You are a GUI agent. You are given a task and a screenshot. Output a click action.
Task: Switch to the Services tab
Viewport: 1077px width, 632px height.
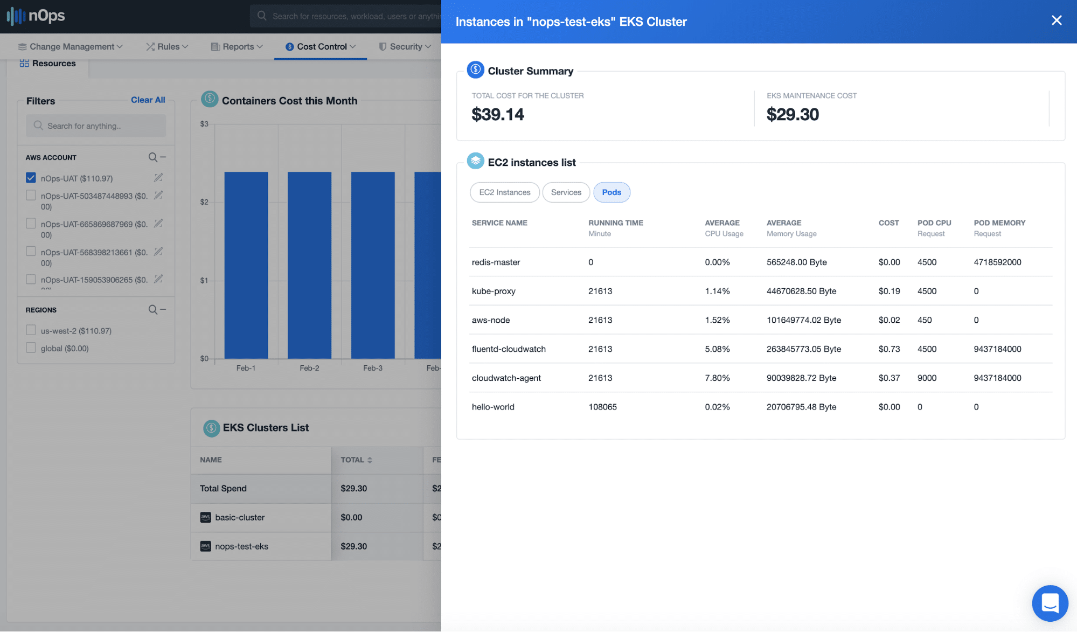pos(566,192)
